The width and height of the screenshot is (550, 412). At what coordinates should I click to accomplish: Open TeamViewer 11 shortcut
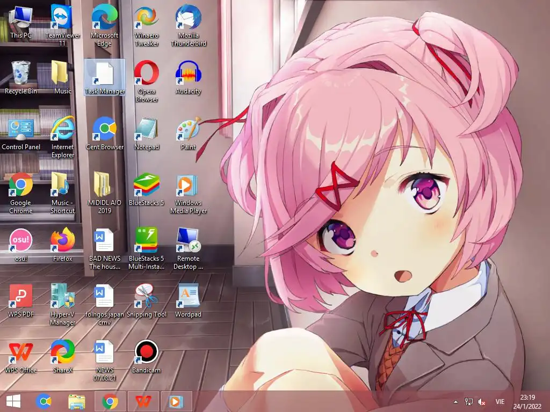coord(62,25)
